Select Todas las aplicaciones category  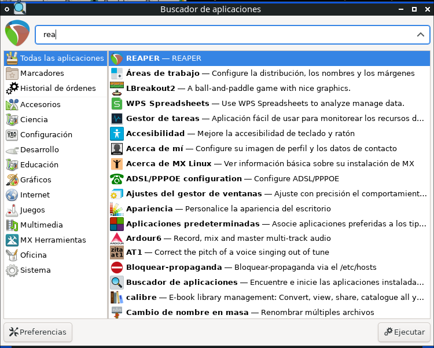pyautogui.click(x=56, y=58)
